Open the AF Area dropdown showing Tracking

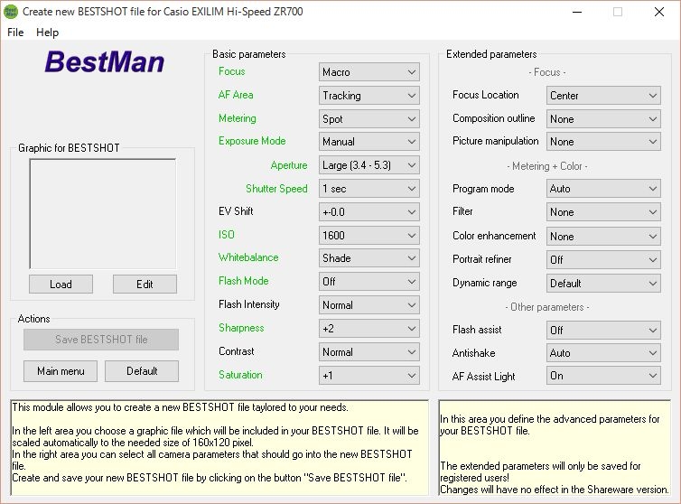coord(368,96)
